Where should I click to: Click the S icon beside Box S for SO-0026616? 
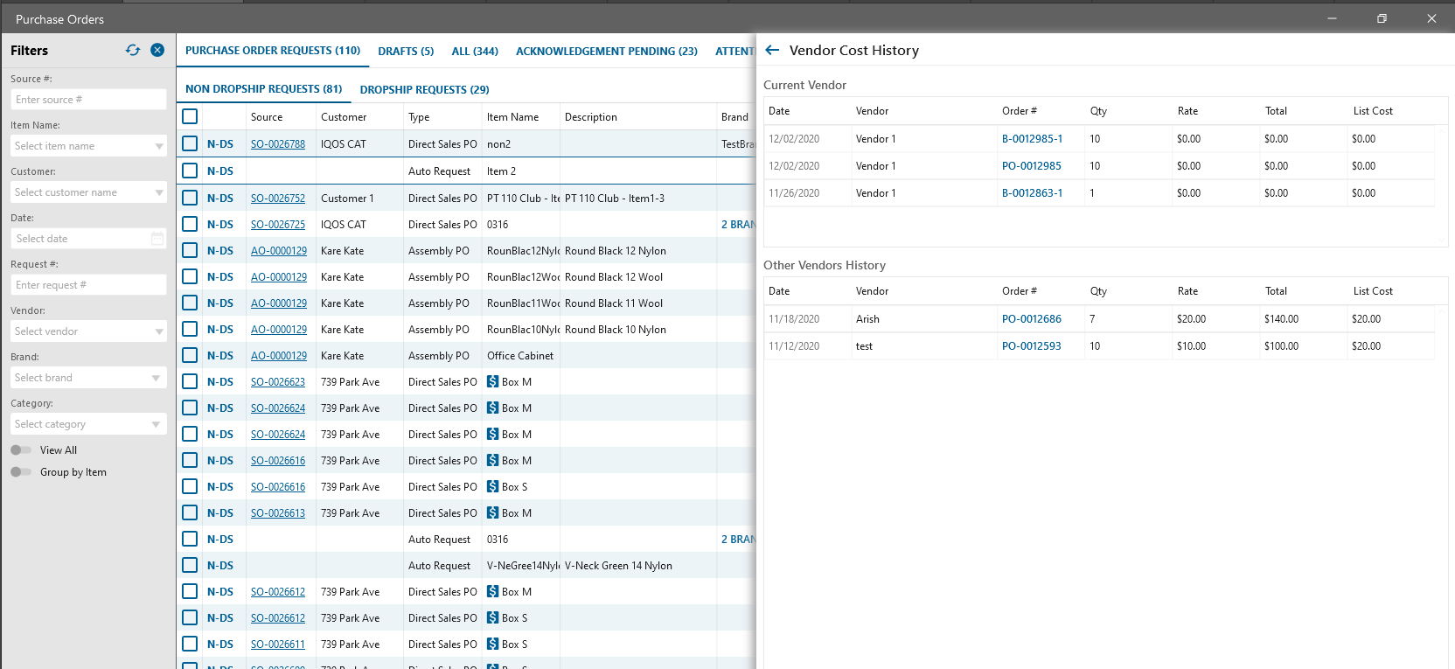pos(493,487)
